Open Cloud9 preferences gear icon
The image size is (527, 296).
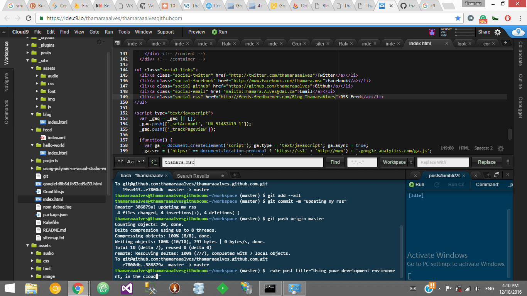[x=498, y=32]
